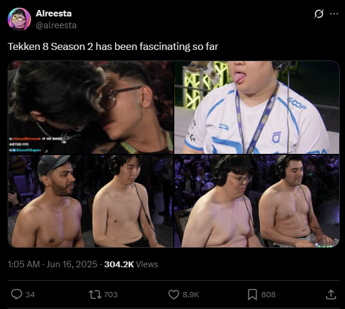Viewport: 345px width, 309px height.
Task: Click the repost arrows icon
Action: pyautogui.click(x=95, y=294)
